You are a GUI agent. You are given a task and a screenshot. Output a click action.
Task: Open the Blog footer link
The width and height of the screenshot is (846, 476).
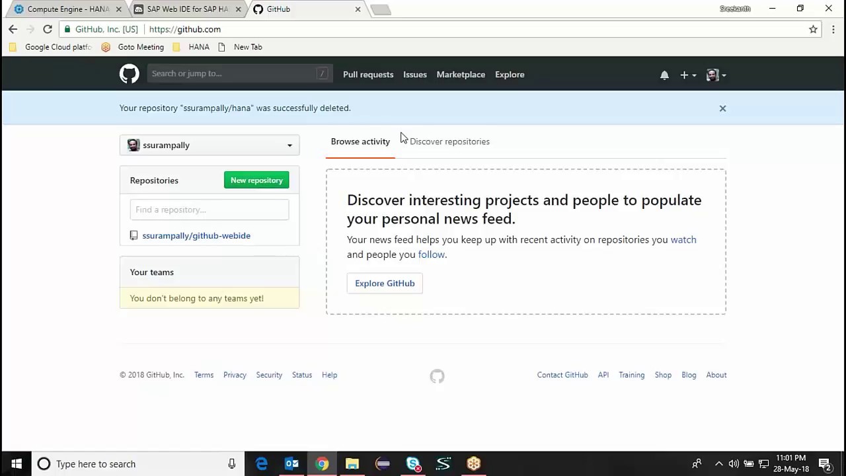click(x=689, y=375)
